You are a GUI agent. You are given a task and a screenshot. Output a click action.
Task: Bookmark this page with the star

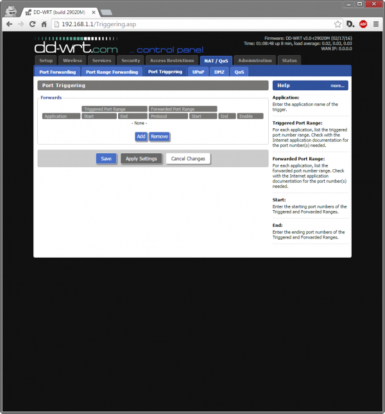[338, 24]
